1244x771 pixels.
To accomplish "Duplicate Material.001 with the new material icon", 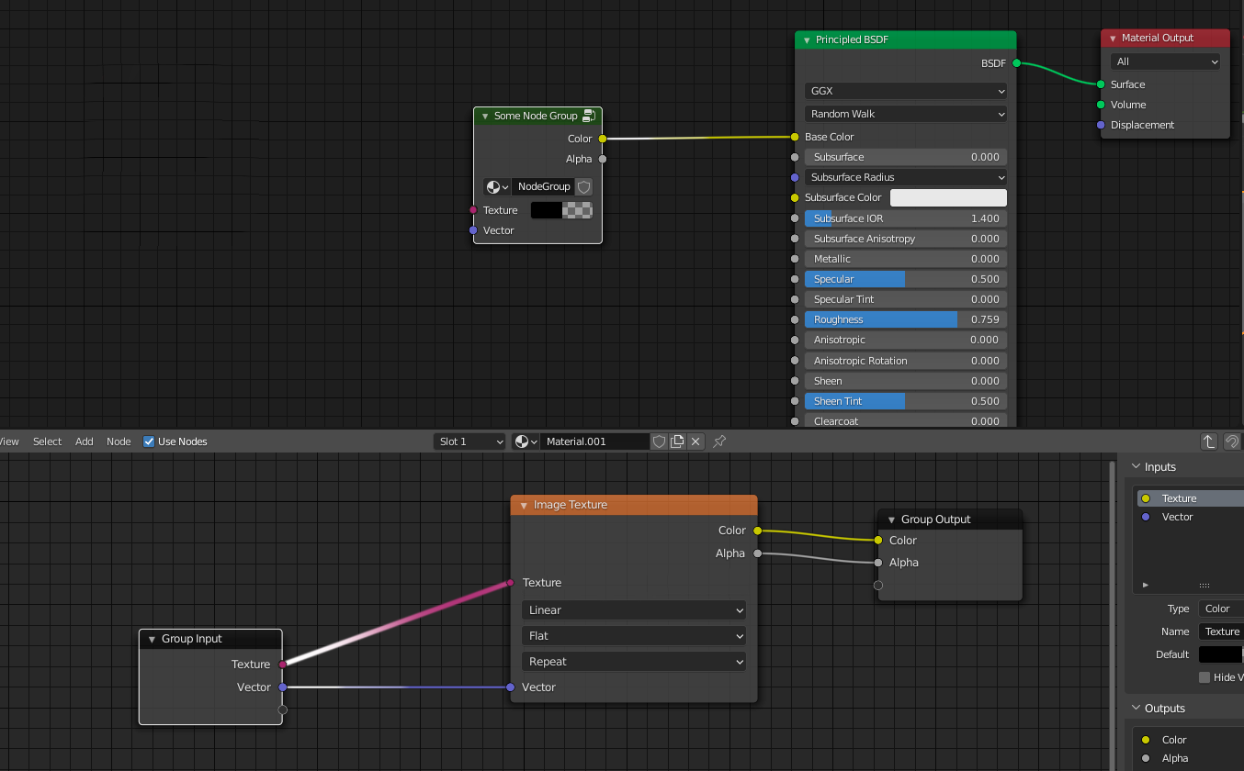I will click(x=677, y=441).
